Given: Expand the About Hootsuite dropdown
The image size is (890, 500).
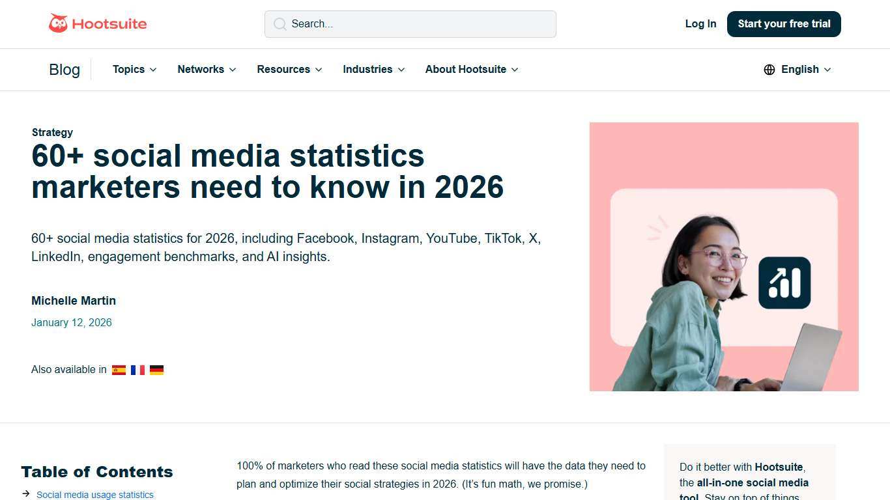Looking at the screenshot, I should tap(470, 70).
